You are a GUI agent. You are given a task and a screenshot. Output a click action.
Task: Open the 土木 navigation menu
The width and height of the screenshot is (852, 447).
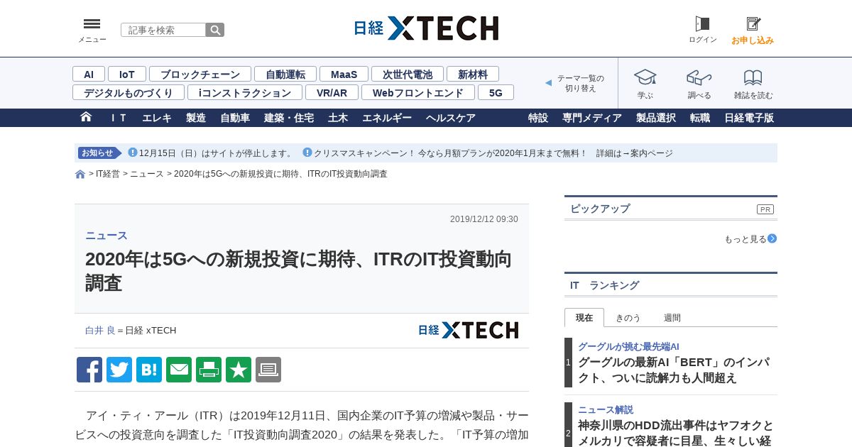tap(338, 118)
